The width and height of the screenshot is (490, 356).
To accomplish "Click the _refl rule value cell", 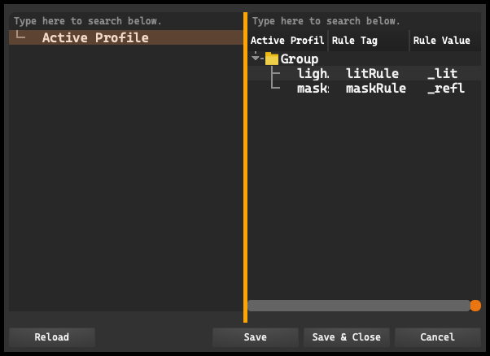I will click(x=446, y=89).
